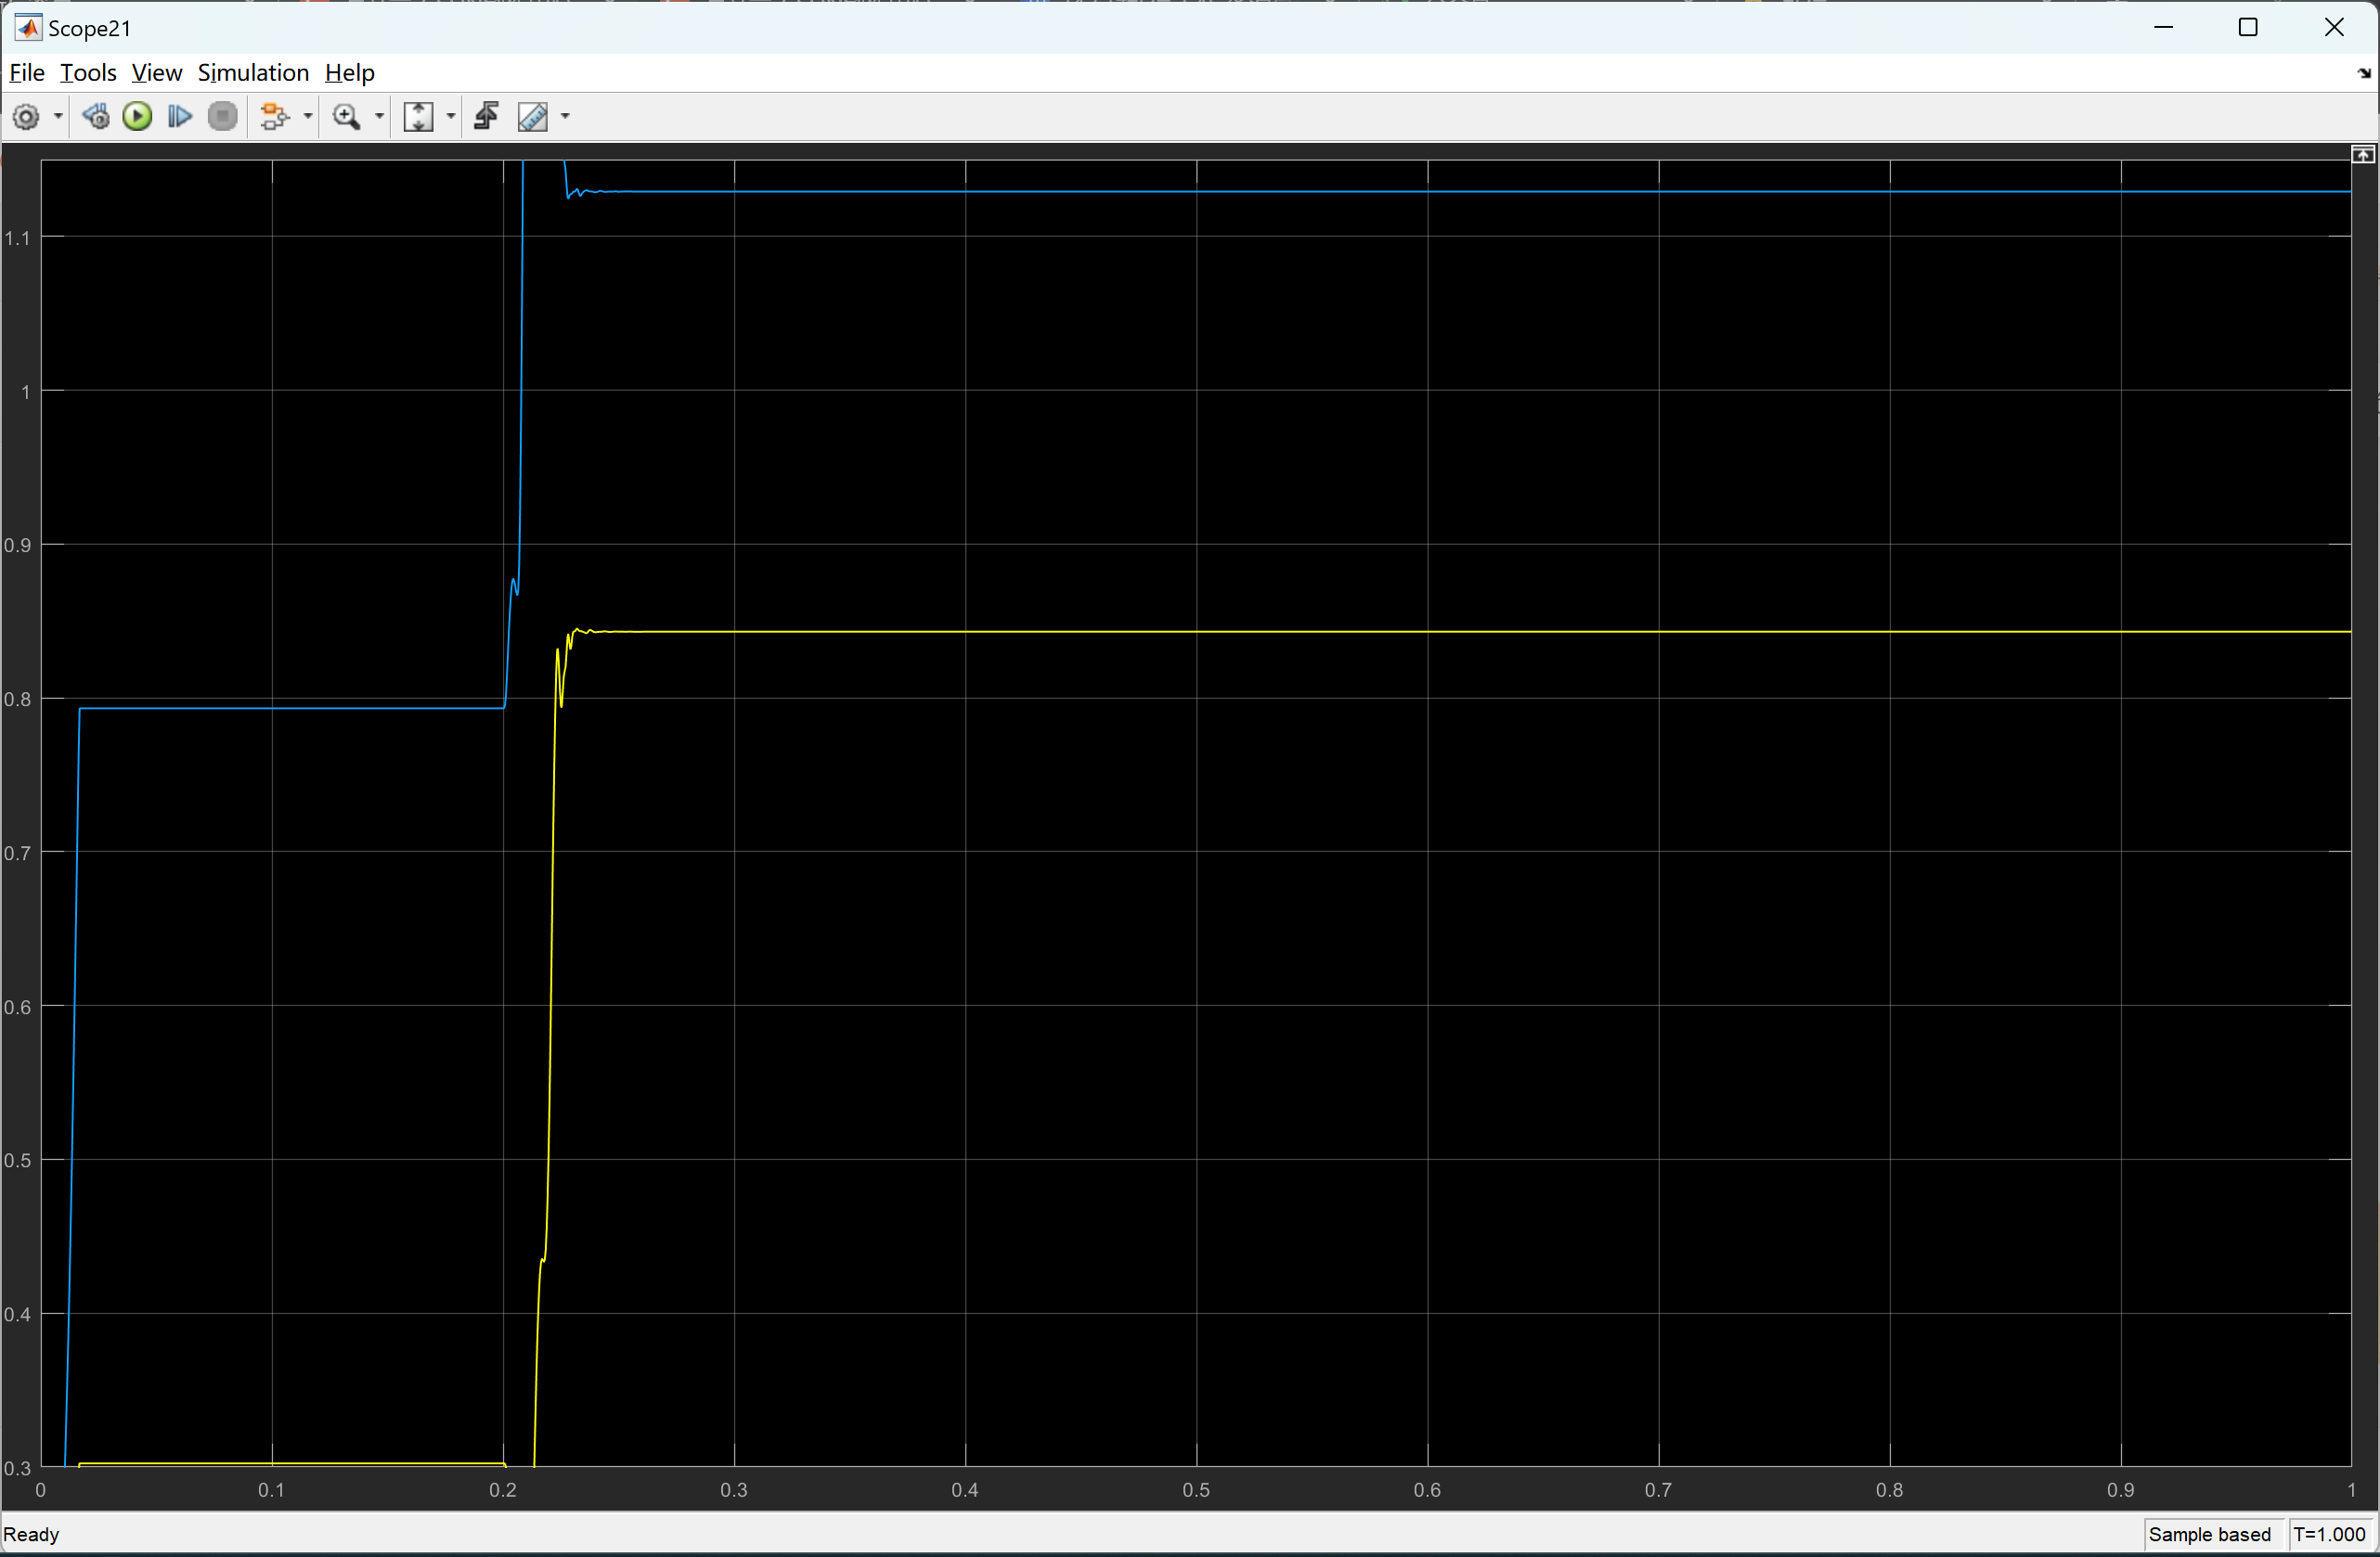The width and height of the screenshot is (2380, 1557).
Task: Open the measurements dropdown arrow
Action: [564, 117]
